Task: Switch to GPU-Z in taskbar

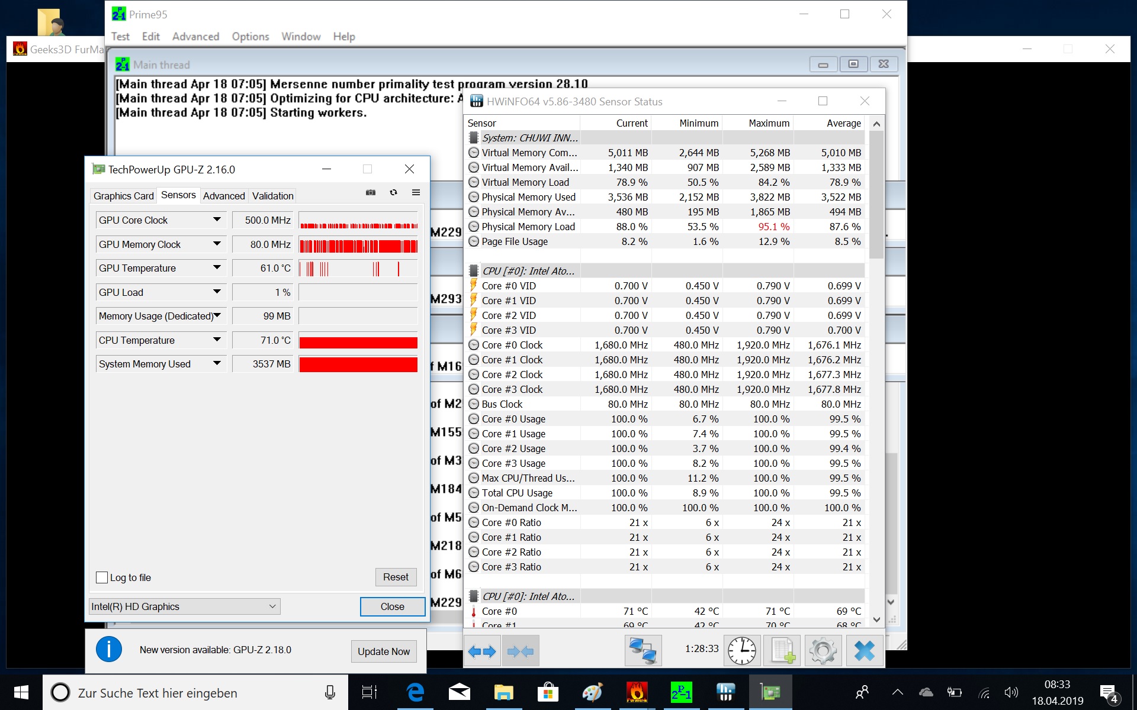Action: pos(770,692)
